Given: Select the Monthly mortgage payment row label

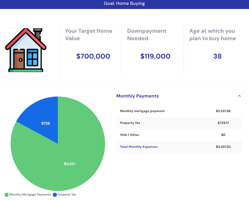Looking at the screenshot, I should 142,111.
